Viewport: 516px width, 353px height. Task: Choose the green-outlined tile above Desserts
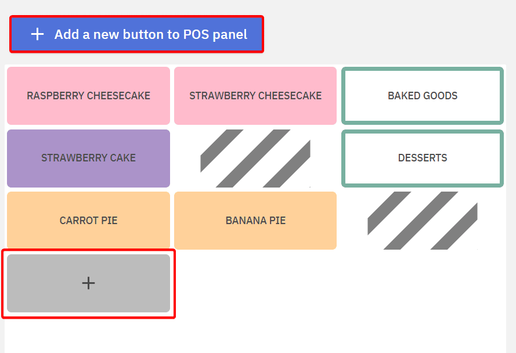point(422,96)
